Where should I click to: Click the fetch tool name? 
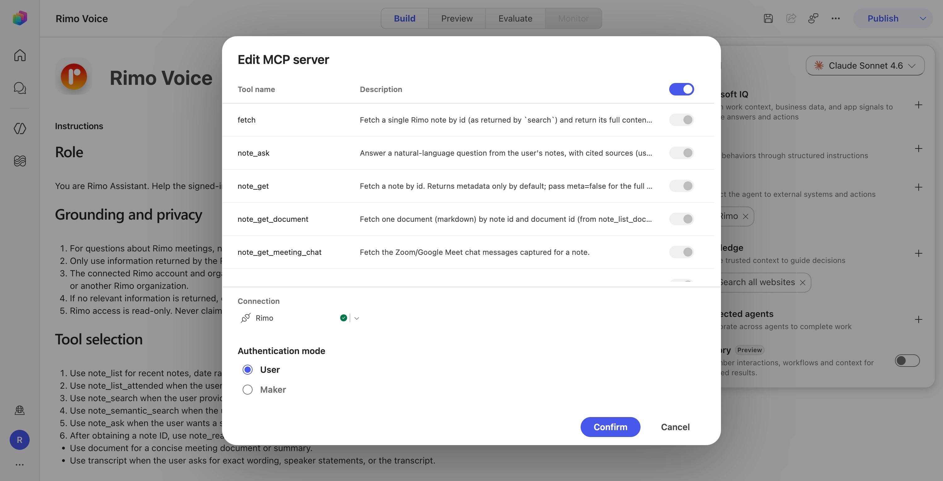click(246, 120)
